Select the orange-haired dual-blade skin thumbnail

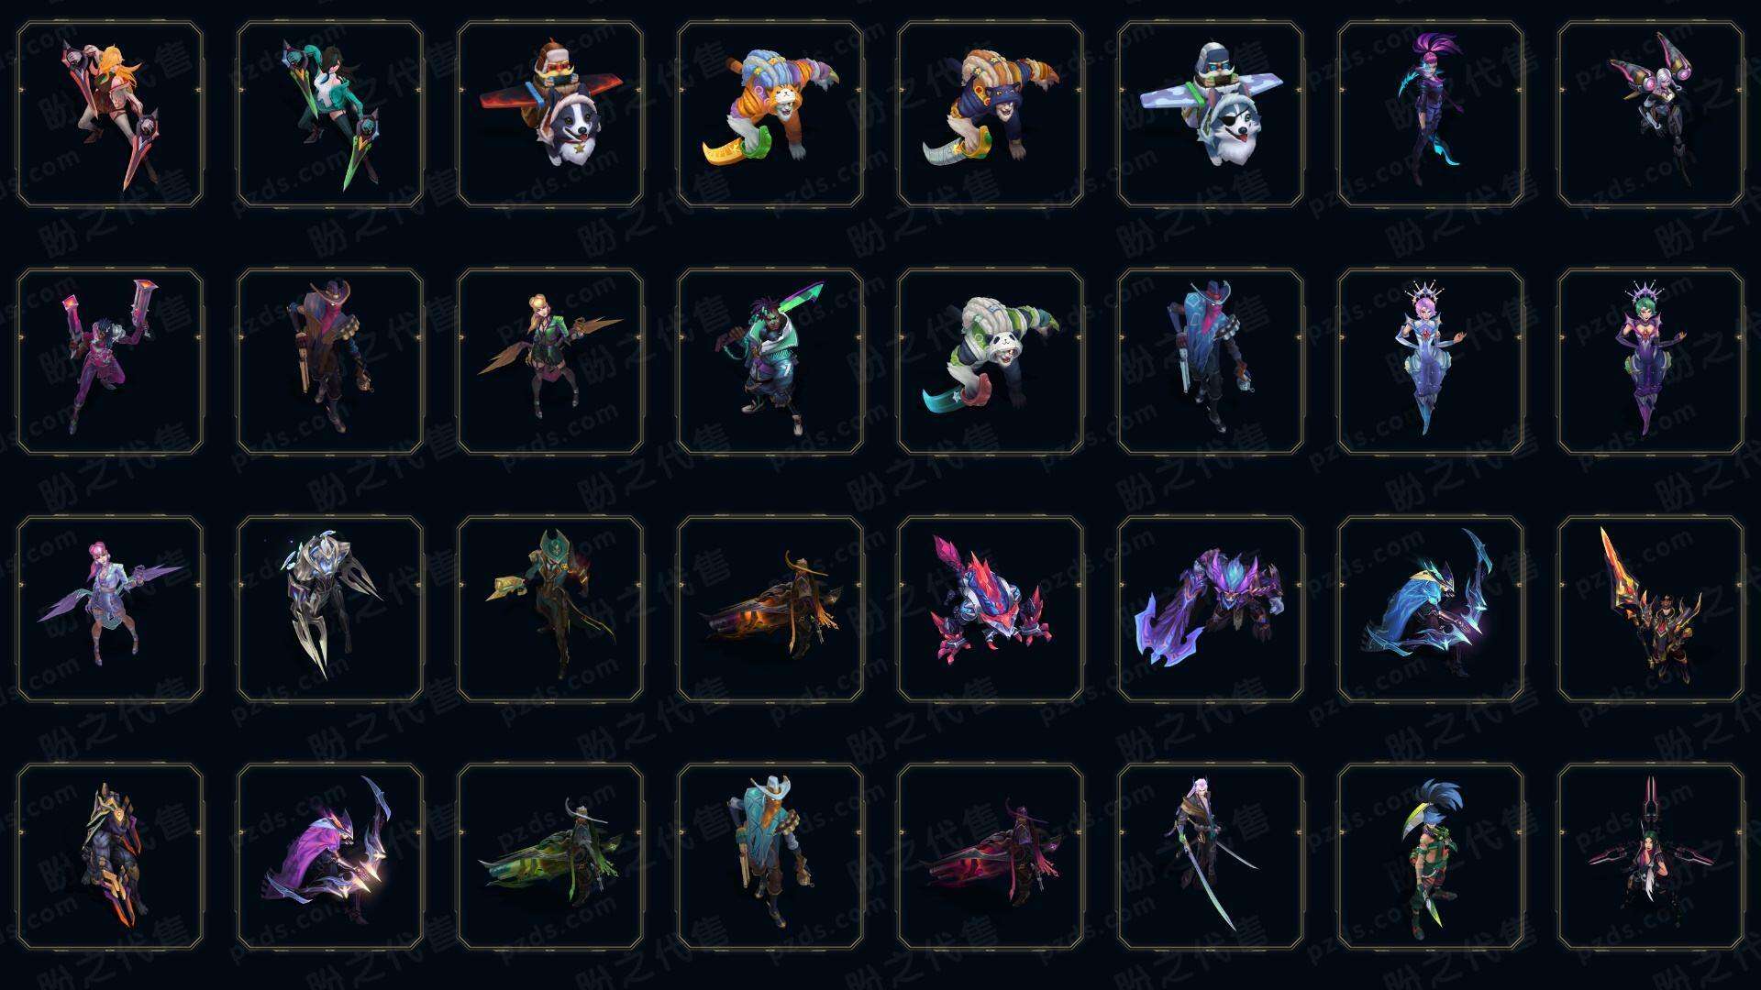110,115
